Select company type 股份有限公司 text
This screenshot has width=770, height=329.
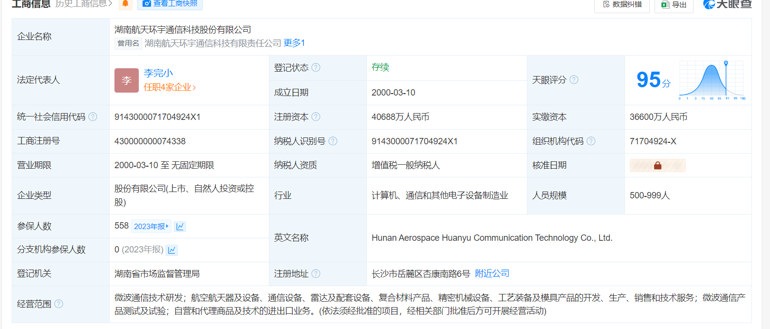pos(184,195)
